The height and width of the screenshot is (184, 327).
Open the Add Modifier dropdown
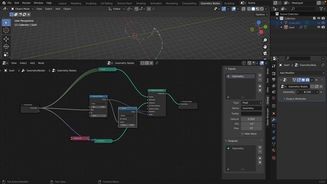301,73
